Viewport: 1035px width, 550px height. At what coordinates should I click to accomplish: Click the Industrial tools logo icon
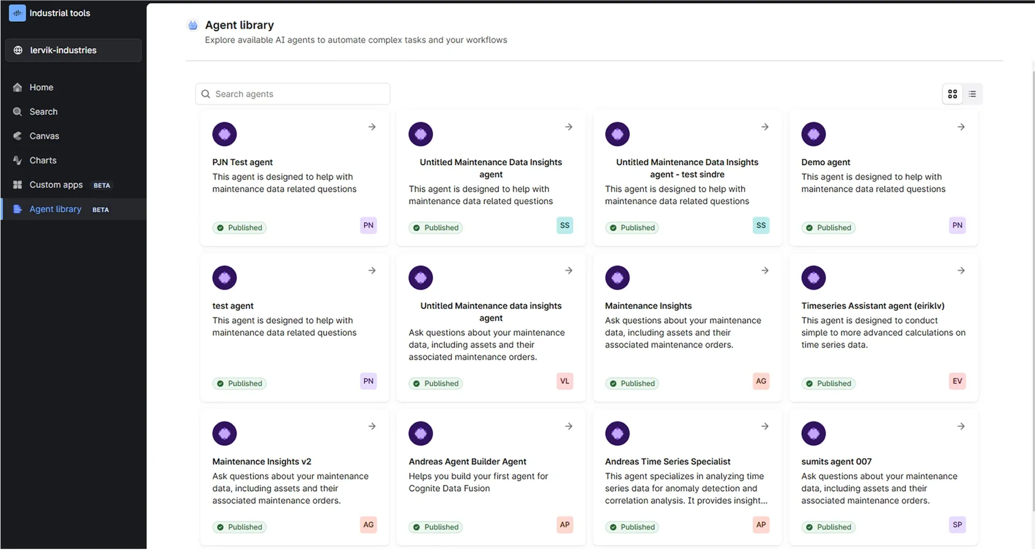(17, 13)
